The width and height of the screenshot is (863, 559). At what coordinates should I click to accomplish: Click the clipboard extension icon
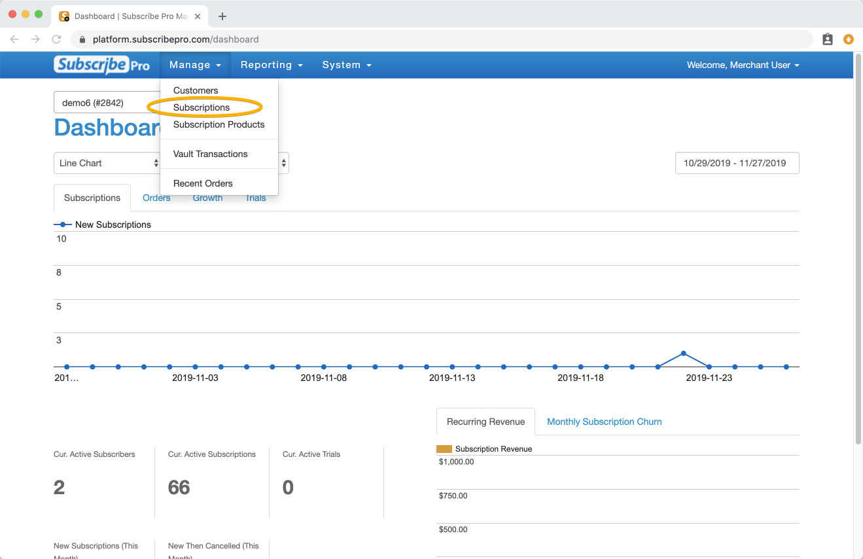click(828, 39)
